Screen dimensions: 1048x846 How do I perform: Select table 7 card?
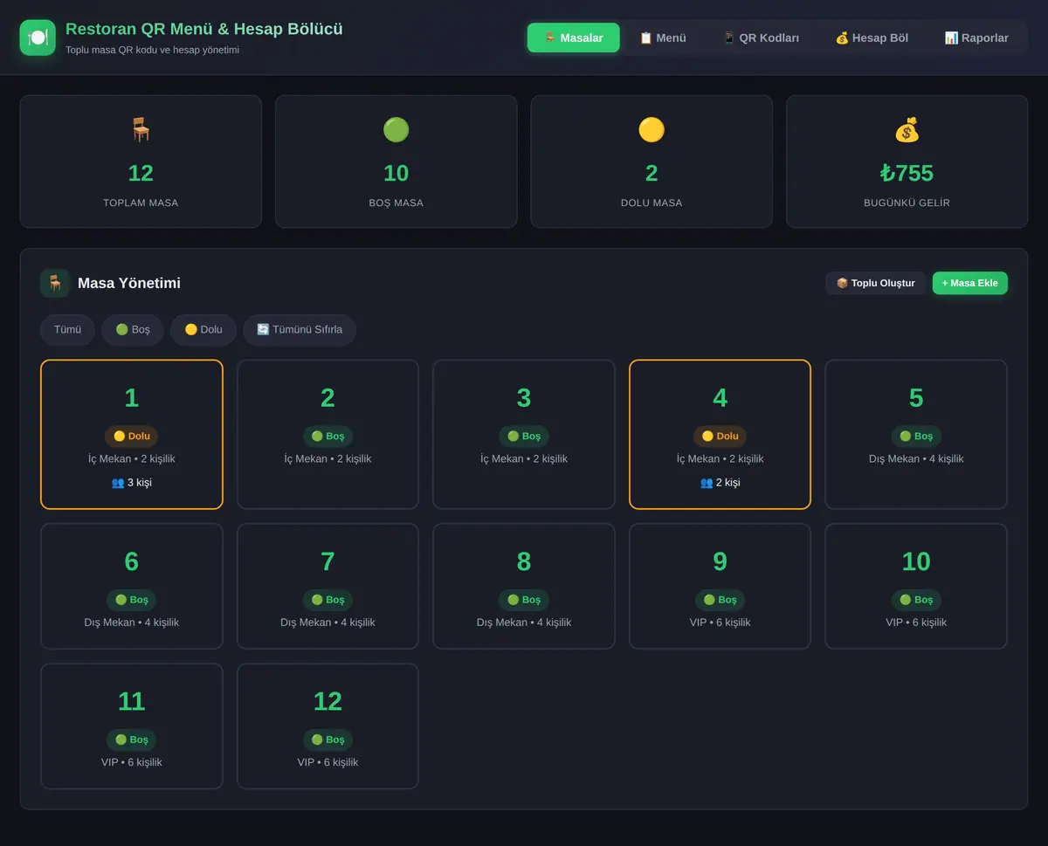(327, 586)
